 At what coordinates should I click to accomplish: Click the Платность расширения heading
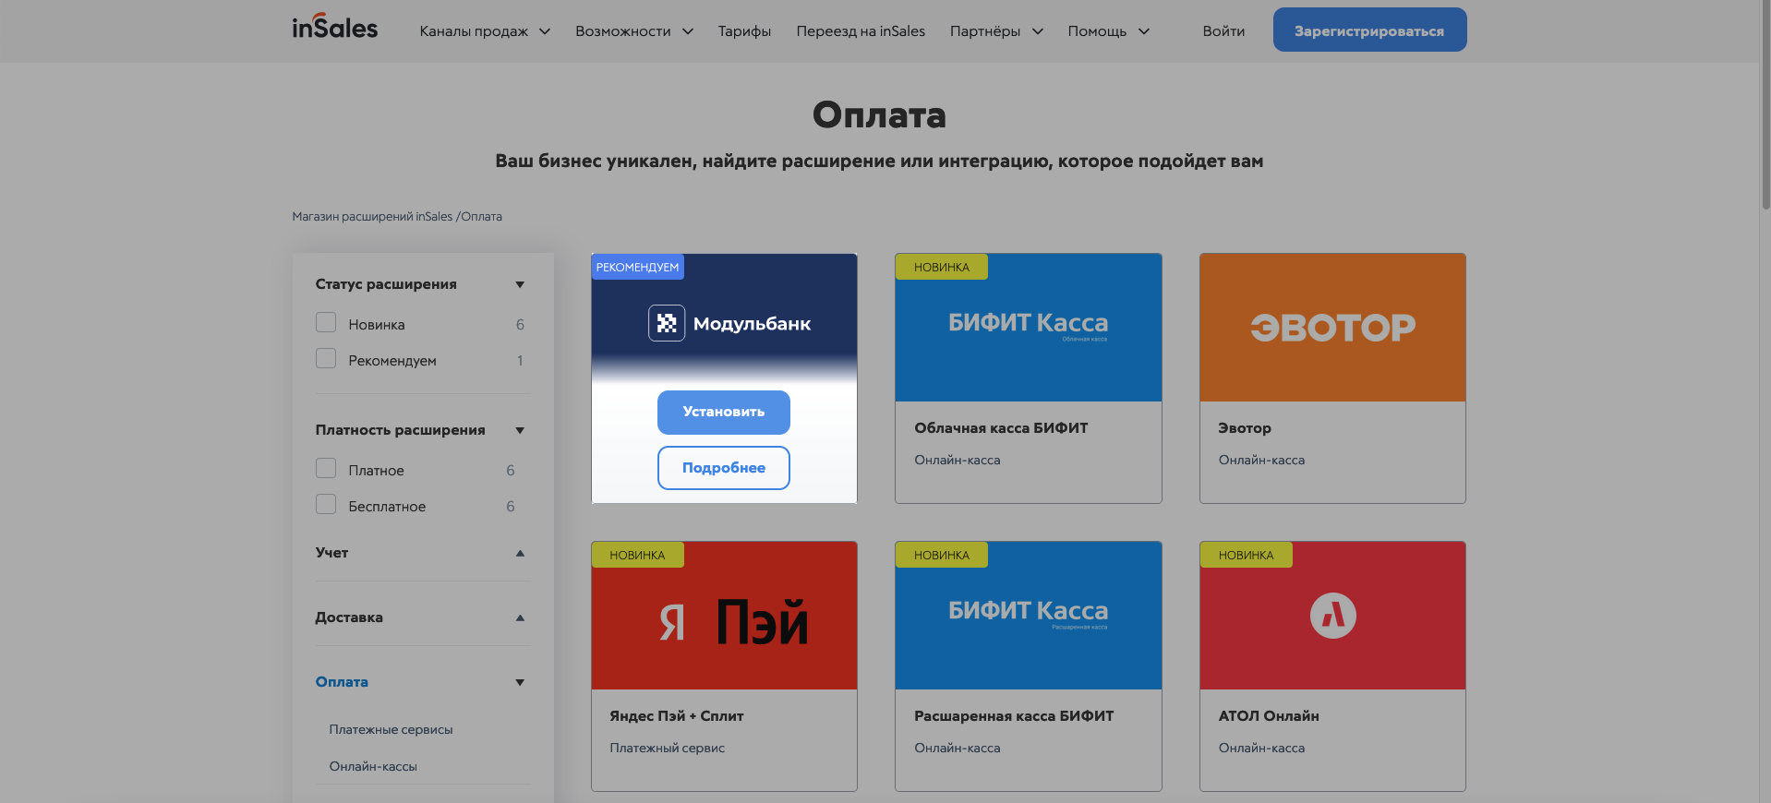(x=400, y=430)
